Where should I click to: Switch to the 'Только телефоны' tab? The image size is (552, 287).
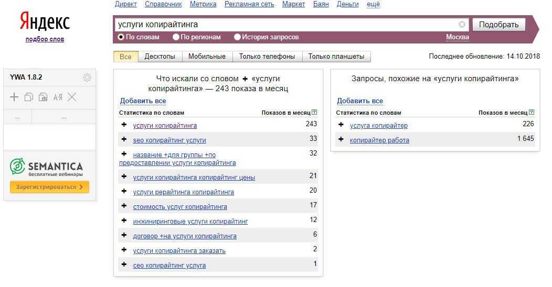coord(267,57)
